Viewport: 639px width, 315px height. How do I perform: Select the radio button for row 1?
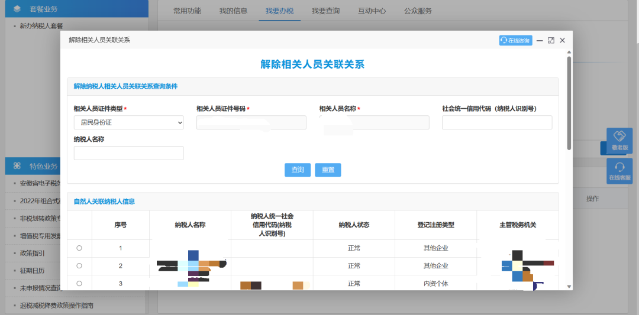[79, 248]
